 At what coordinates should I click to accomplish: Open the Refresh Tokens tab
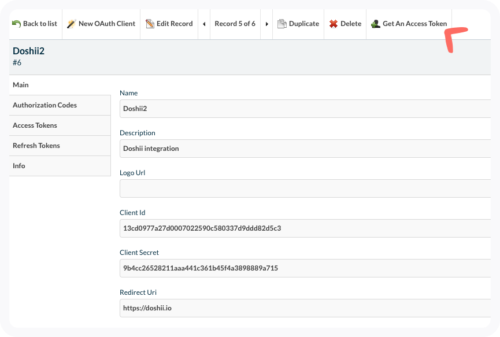point(60,146)
